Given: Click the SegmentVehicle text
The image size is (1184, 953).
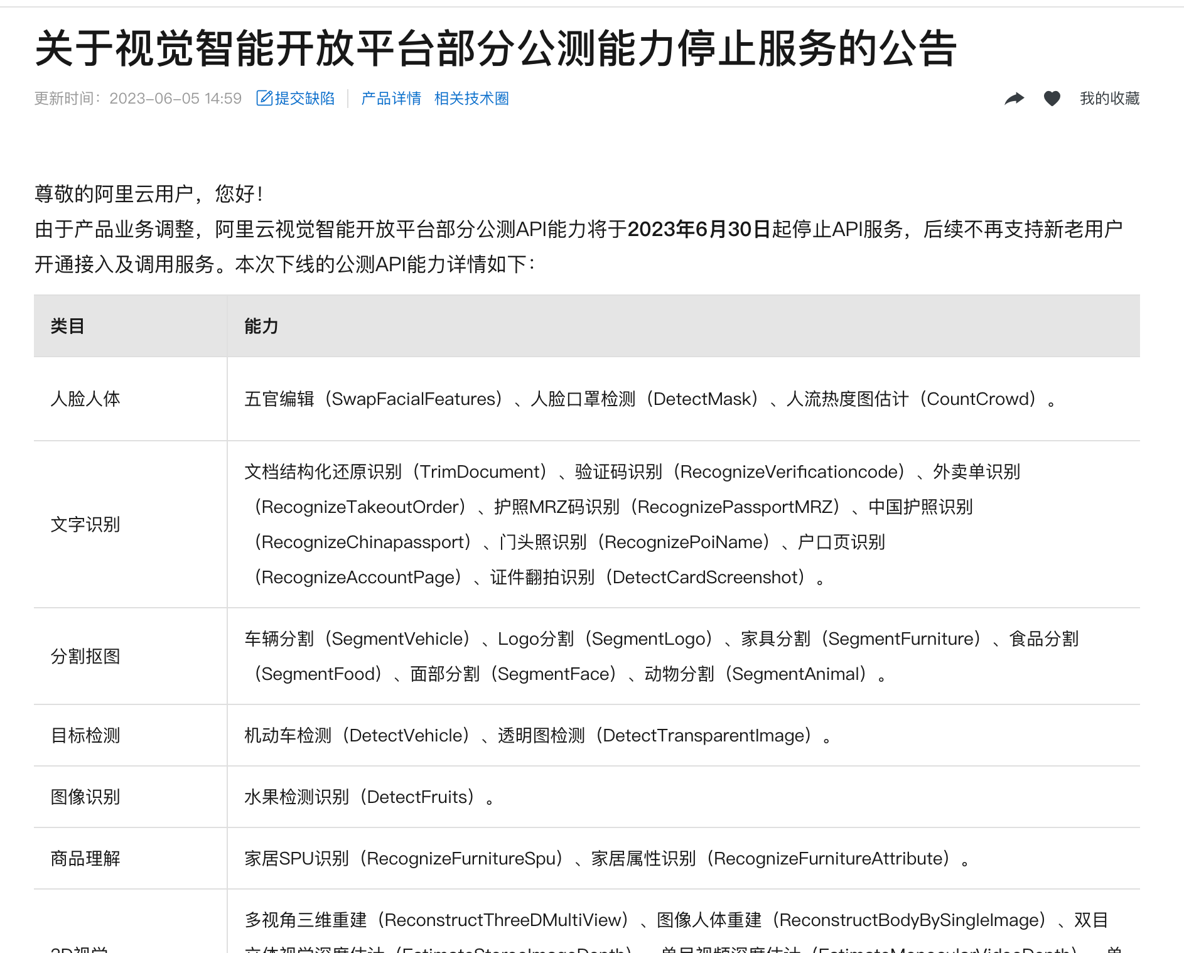Looking at the screenshot, I should click(397, 638).
